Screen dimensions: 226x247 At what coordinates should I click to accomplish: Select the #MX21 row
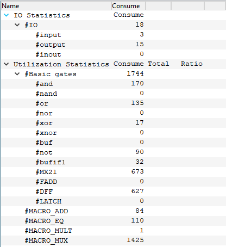pyautogui.click(x=114, y=172)
